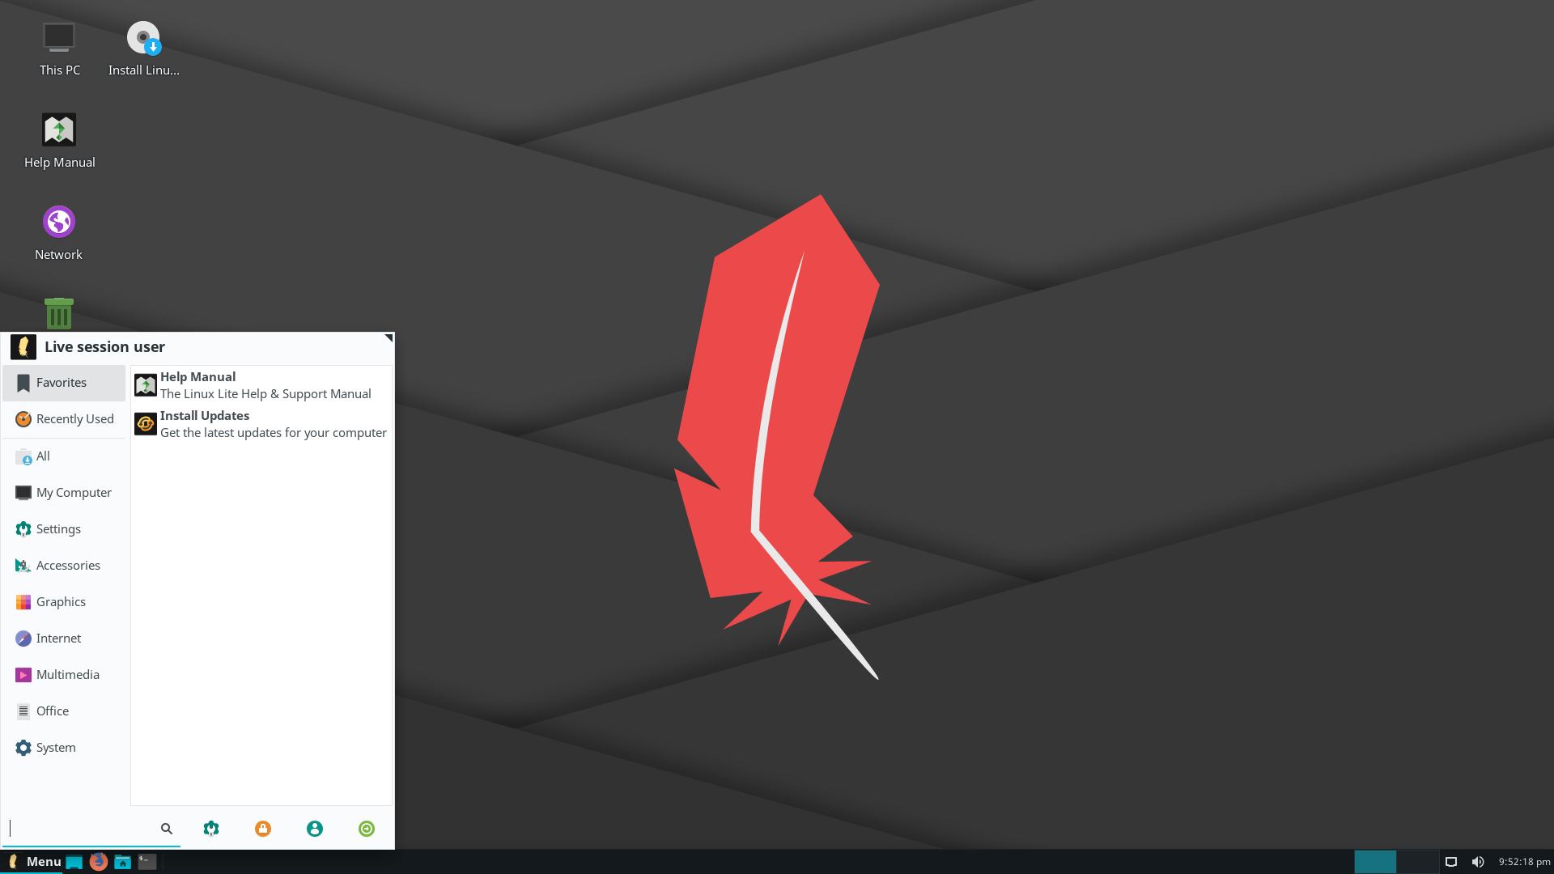
Task: Open the This PC desktop icon
Action: point(59,49)
